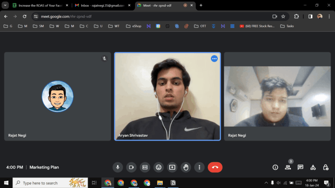
Task: Open the Activities panel
Action: coord(313,167)
